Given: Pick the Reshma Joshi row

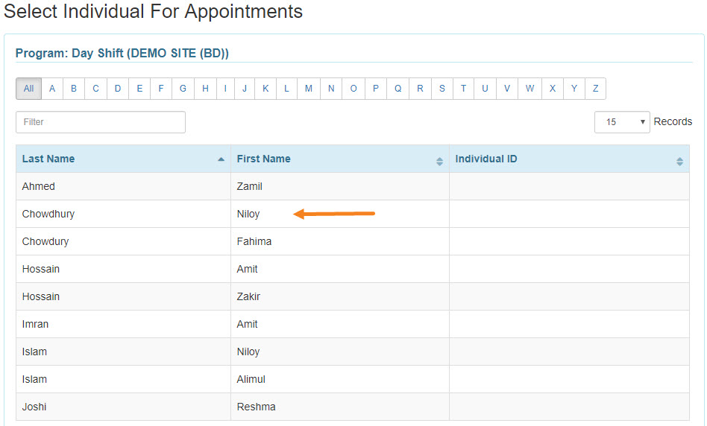Looking at the screenshot, I should tap(353, 407).
